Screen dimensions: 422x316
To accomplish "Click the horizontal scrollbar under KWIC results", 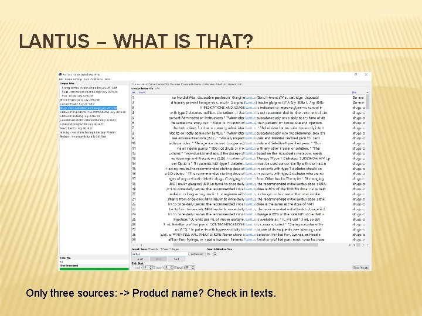I will 245,245.
